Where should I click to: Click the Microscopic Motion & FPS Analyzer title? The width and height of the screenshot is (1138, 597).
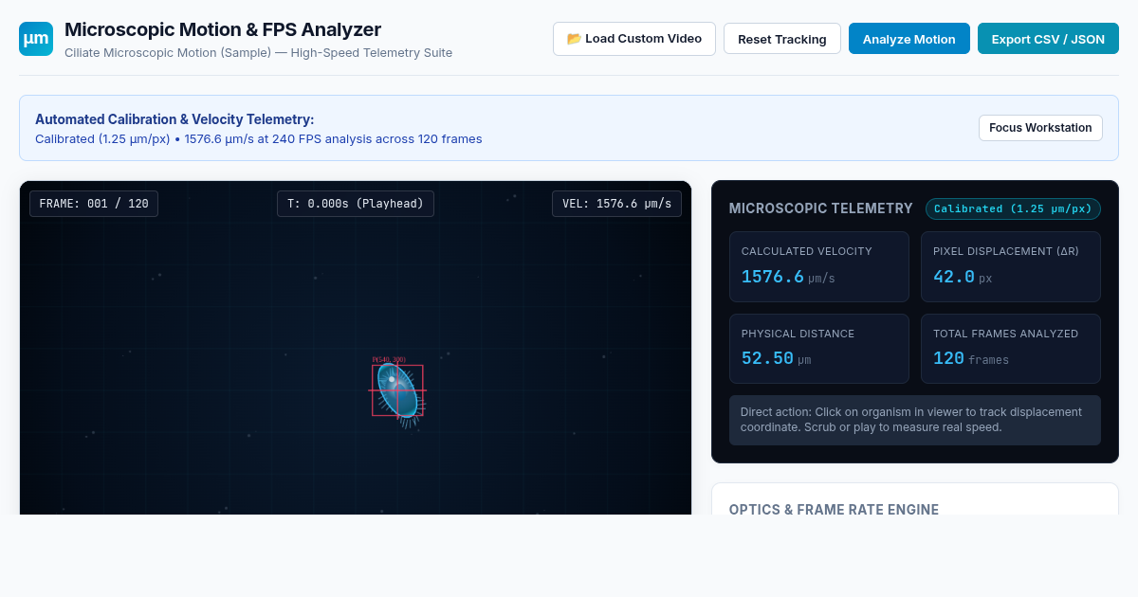[223, 29]
